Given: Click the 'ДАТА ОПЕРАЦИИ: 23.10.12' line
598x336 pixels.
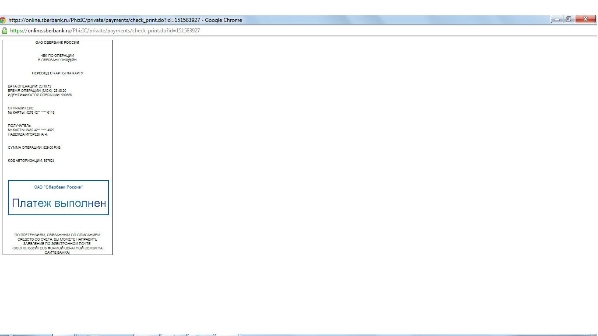Looking at the screenshot, I should (29, 87).
